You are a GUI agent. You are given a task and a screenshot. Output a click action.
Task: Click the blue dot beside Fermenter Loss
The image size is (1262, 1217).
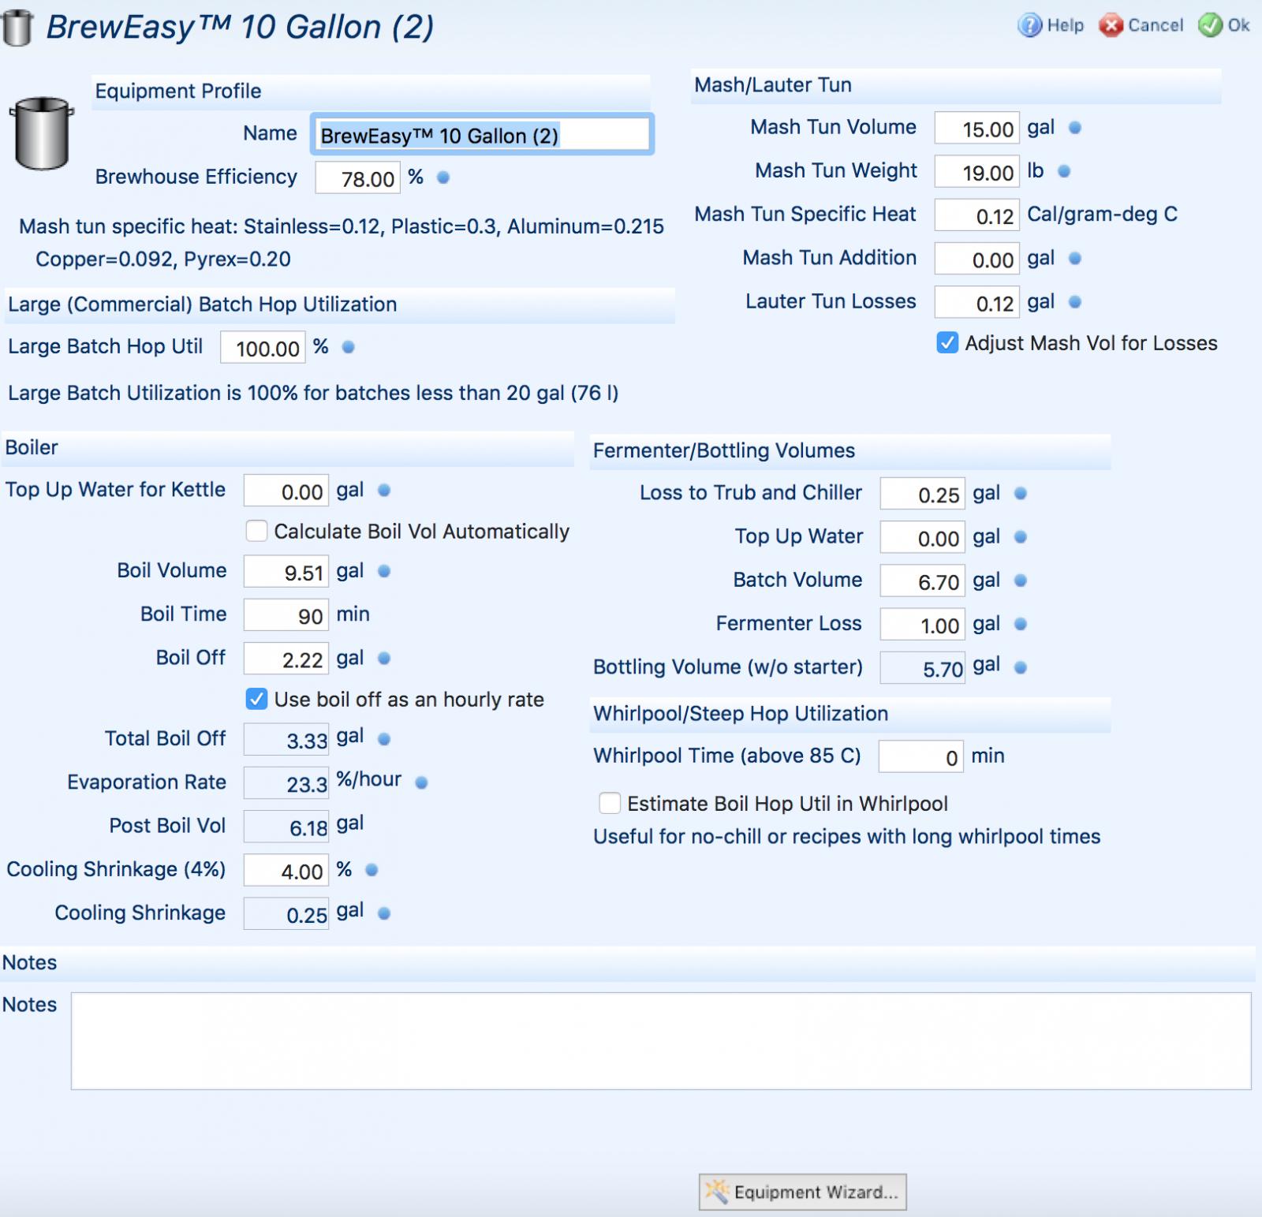tap(1020, 624)
